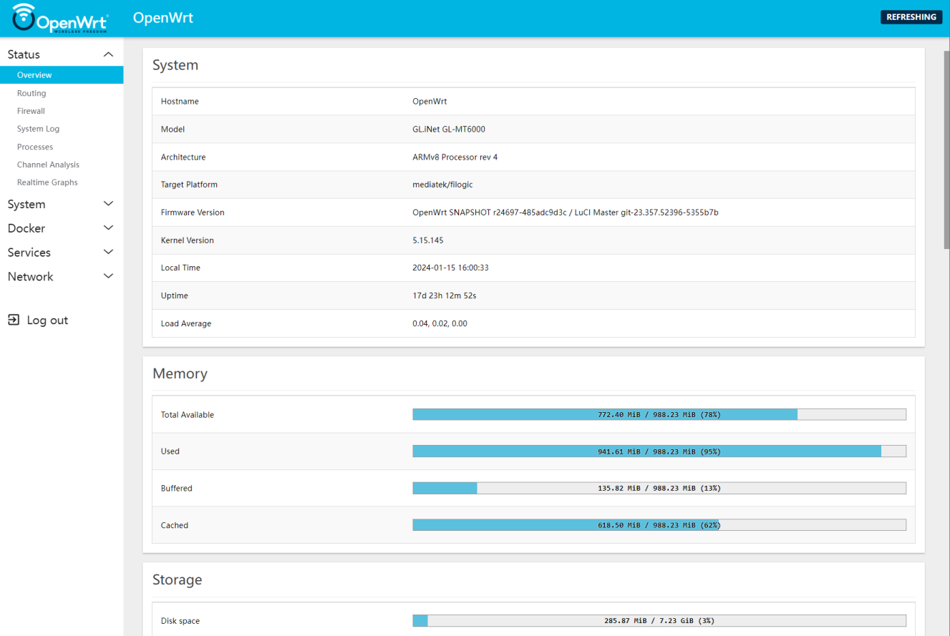The height and width of the screenshot is (636, 950).
Task: Click the OpenWrt logo icon
Action: click(24, 16)
